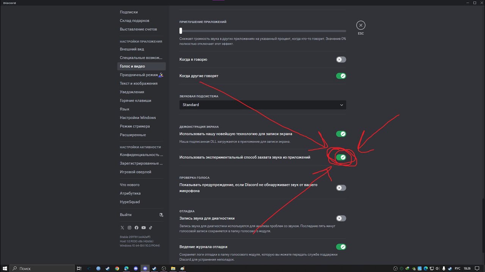Open Discord's X (Twitter) social link

(x=122, y=228)
